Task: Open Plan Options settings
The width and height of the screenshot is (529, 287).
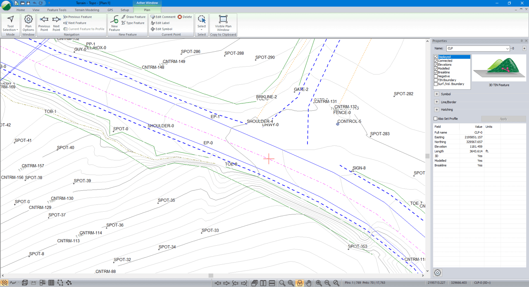Action: 28,23
